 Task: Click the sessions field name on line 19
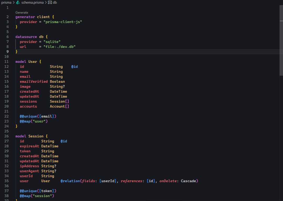point(28,101)
